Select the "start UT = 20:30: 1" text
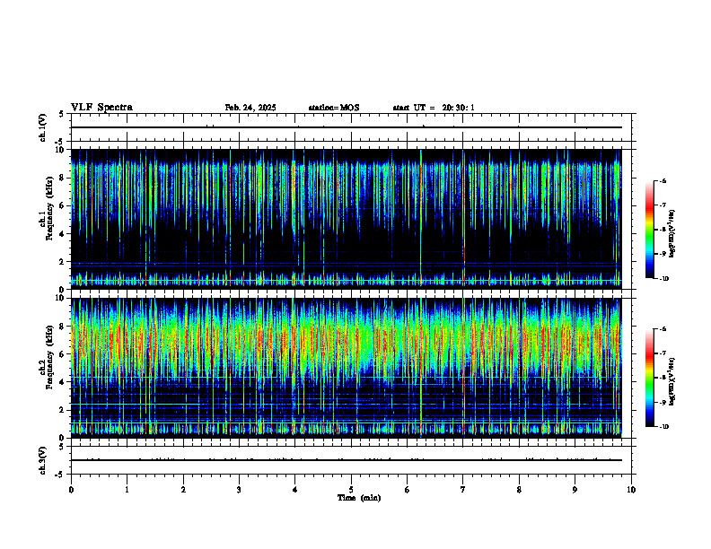 [434, 108]
